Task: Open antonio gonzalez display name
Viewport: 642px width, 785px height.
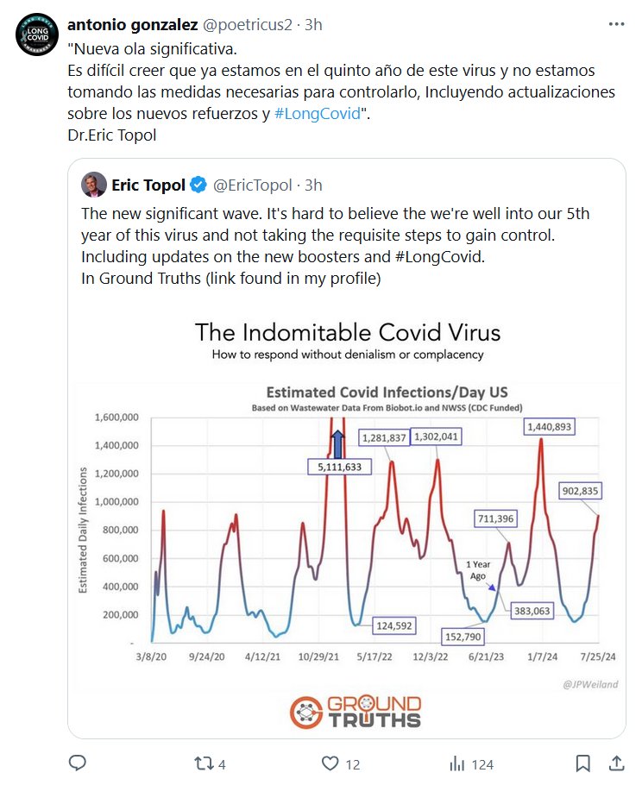Action: (133, 25)
